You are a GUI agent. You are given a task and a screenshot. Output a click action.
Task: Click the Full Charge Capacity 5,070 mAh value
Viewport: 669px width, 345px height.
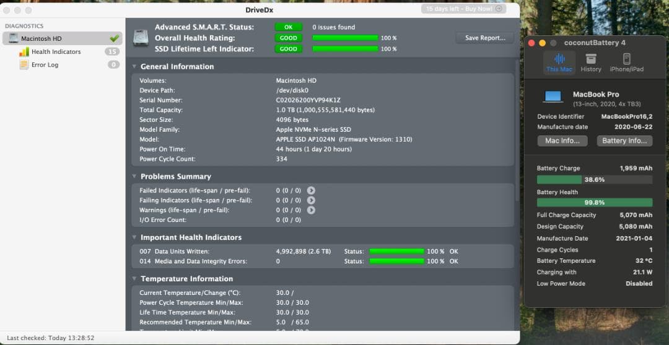[x=636, y=215]
